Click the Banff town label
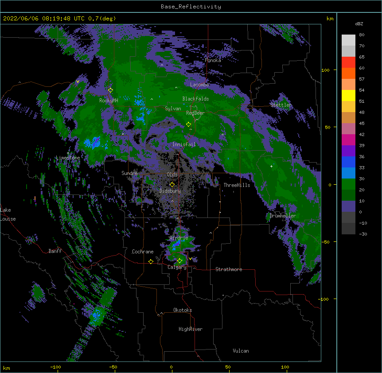The width and height of the screenshot is (382, 373). click(x=55, y=251)
